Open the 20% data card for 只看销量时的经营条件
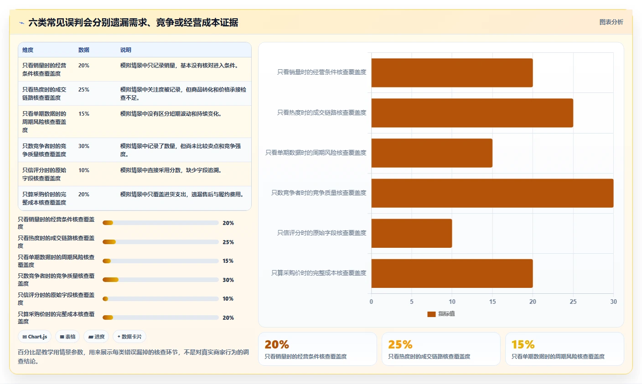Viewport: 642px width, 384px height. [317, 349]
